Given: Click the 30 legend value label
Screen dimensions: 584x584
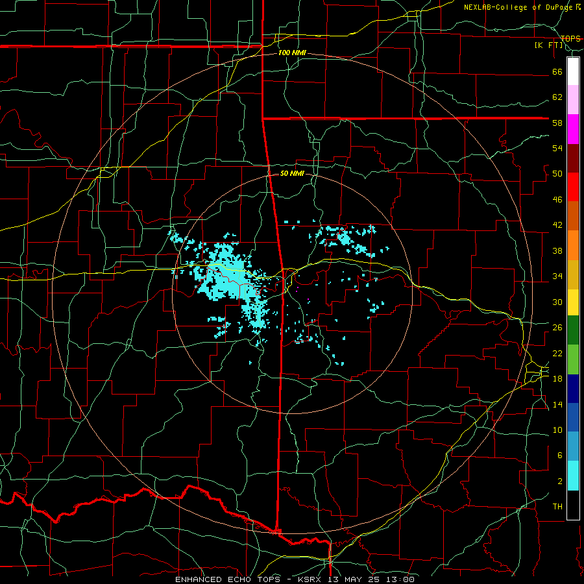Looking at the screenshot, I should click(557, 302).
